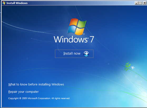This screenshot has width=147, height=108.
Task: Open the Repair your computer link
Action: (23, 92)
